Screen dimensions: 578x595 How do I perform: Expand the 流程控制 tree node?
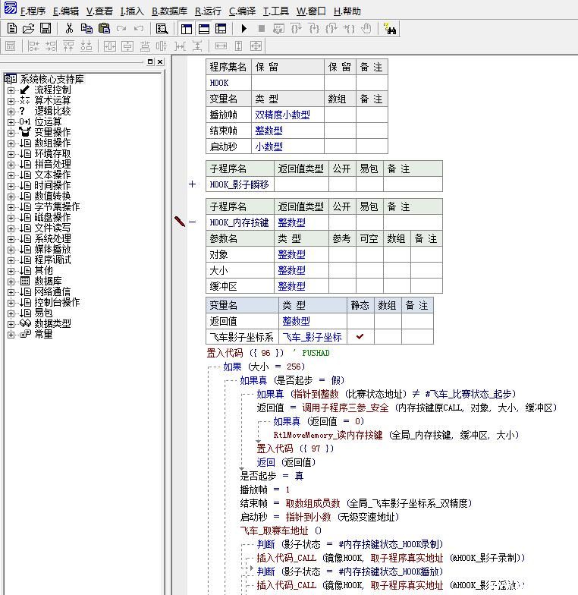point(11,90)
